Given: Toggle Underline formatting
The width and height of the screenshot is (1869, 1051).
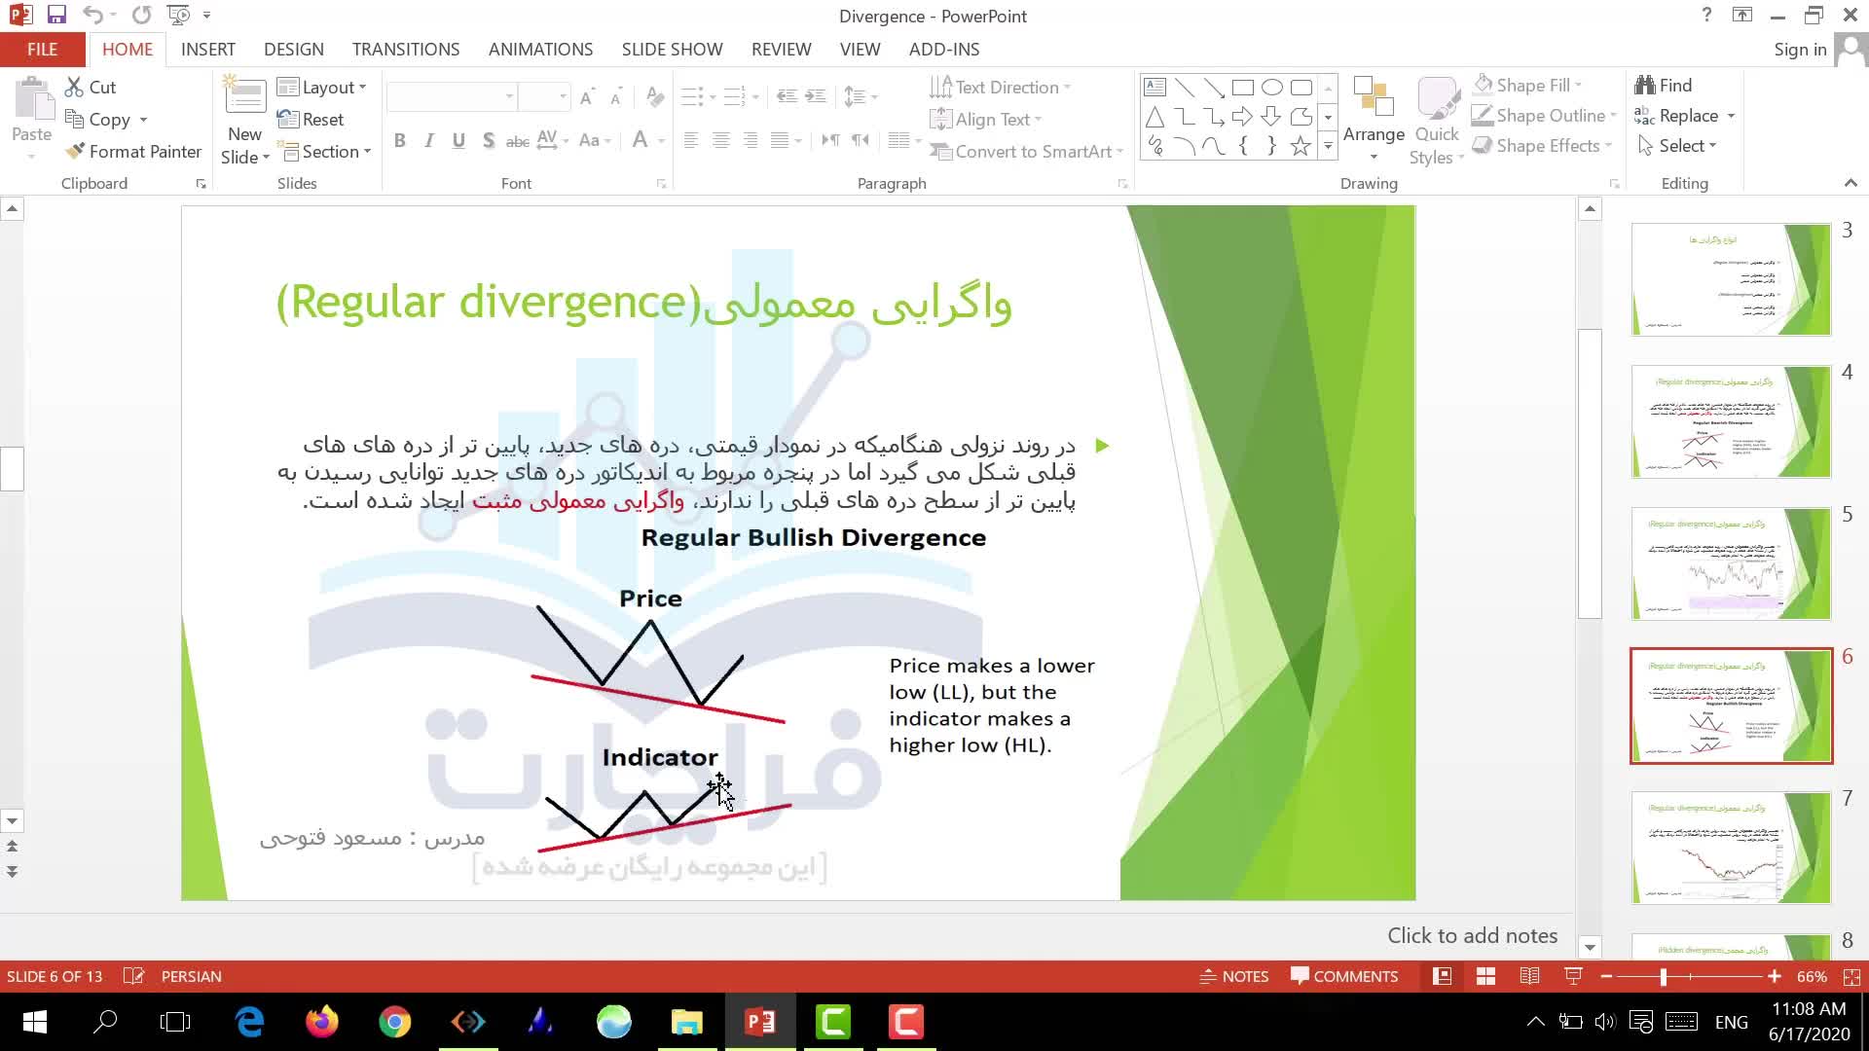Looking at the screenshot, I should pyautogui.click(x=458, y=141).
